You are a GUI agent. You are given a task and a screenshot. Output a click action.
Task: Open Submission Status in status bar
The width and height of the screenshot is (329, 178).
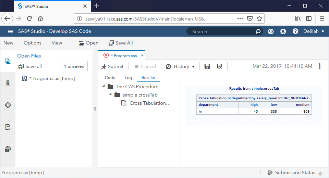tap(295, 173)
